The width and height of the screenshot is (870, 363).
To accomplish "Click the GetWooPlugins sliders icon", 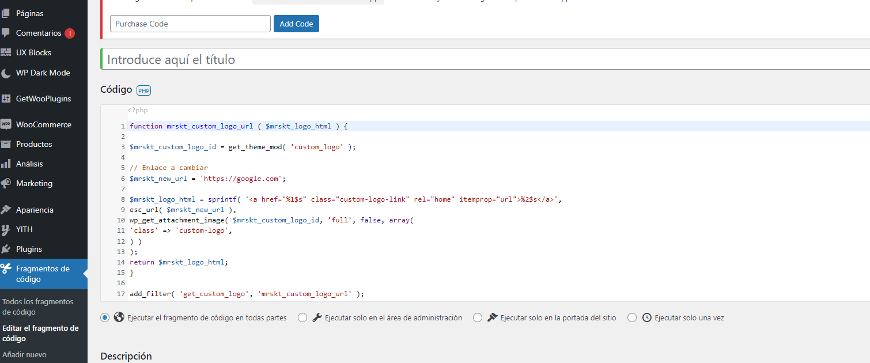I will coord(6,99).
